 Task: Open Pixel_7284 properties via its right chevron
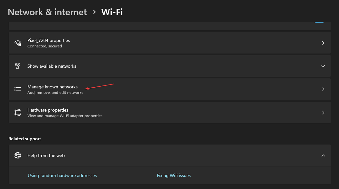(x=323, y=43)
